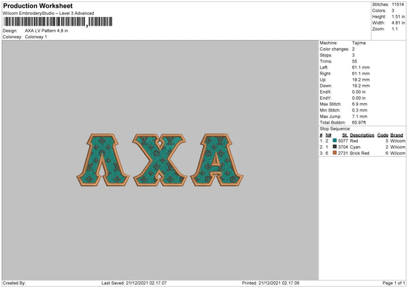Click thread number '2731' in the stop sequence
Viewport: 408px width, 288px height.
pyautogui.click(x=343, y=154)
